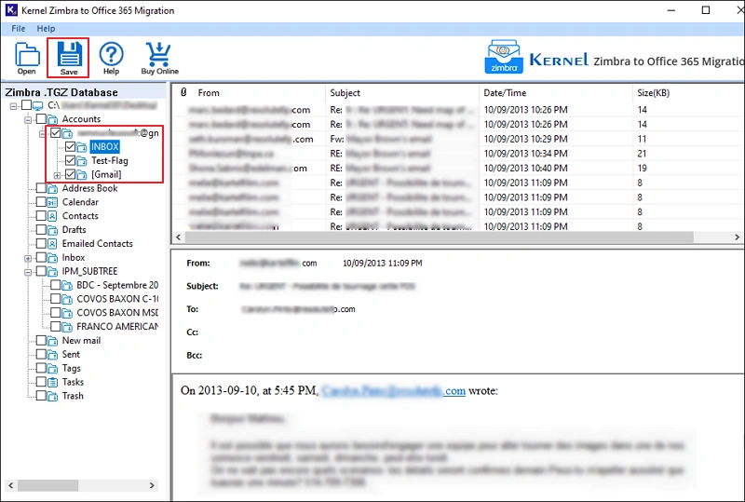
Task: Select the Emailed Contacts folder icon
Action: tap(52, 244)
